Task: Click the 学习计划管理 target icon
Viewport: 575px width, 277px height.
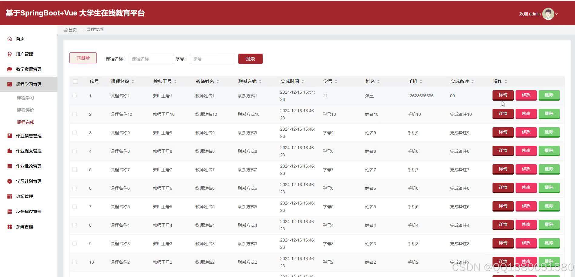Action: pyautogui.click(x=10, y=181)
